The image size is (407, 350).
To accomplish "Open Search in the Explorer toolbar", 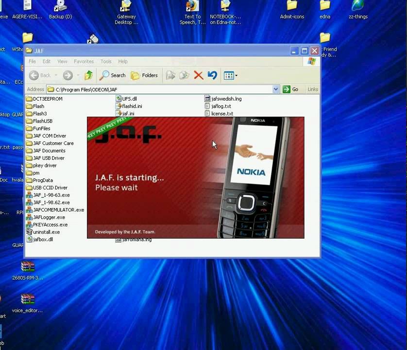I will pyautogui.click(x=112, y=75).
